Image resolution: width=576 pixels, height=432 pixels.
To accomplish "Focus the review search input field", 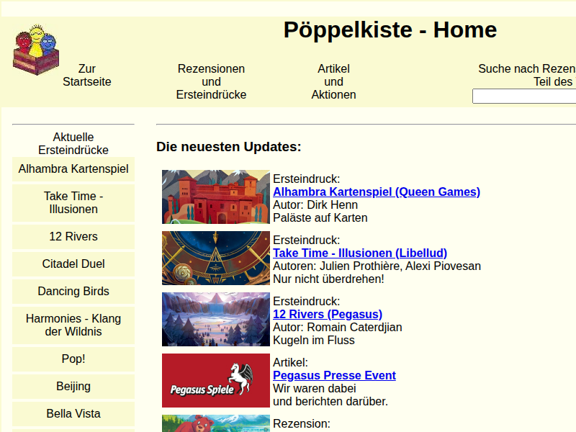I will tap(524, 96).
